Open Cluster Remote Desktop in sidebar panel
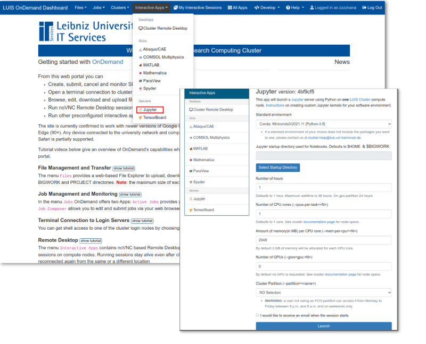The width and height of the screenshot is (426, 344). tap(217, 110)
